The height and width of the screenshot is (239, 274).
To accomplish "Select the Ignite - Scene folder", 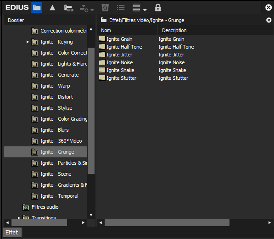I will [x=56, y=174].
